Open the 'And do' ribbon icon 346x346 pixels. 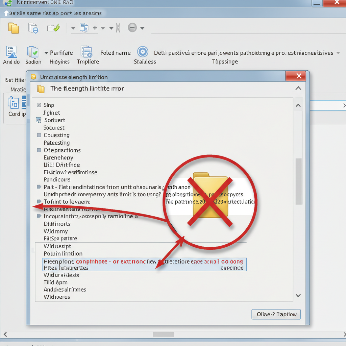pyautogui.click(x=11, y=52)
